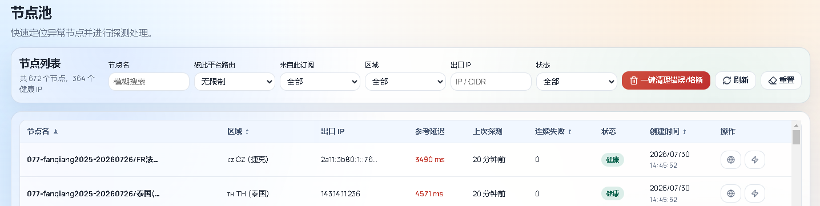Click the table vertical scrollbar thumb
This screenshot has width=820, height=206.
coord(796,138)
